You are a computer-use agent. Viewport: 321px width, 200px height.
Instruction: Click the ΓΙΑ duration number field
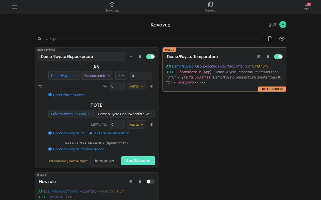(117, 86)
